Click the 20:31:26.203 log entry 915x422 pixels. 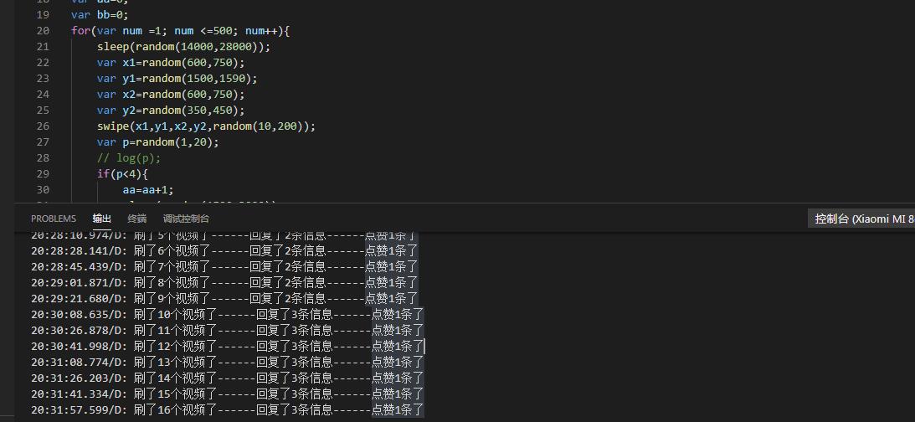click(228, 378)
